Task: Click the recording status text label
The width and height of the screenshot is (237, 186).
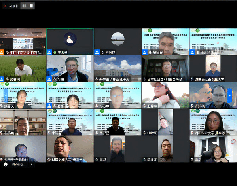Action: 13,6
